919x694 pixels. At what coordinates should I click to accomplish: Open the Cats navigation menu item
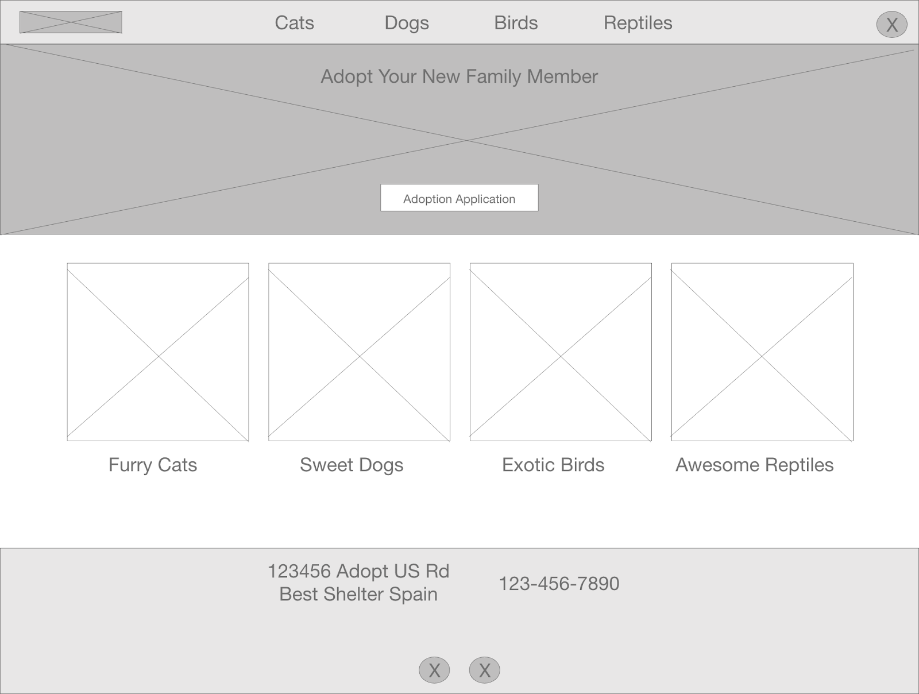(294, 23)
